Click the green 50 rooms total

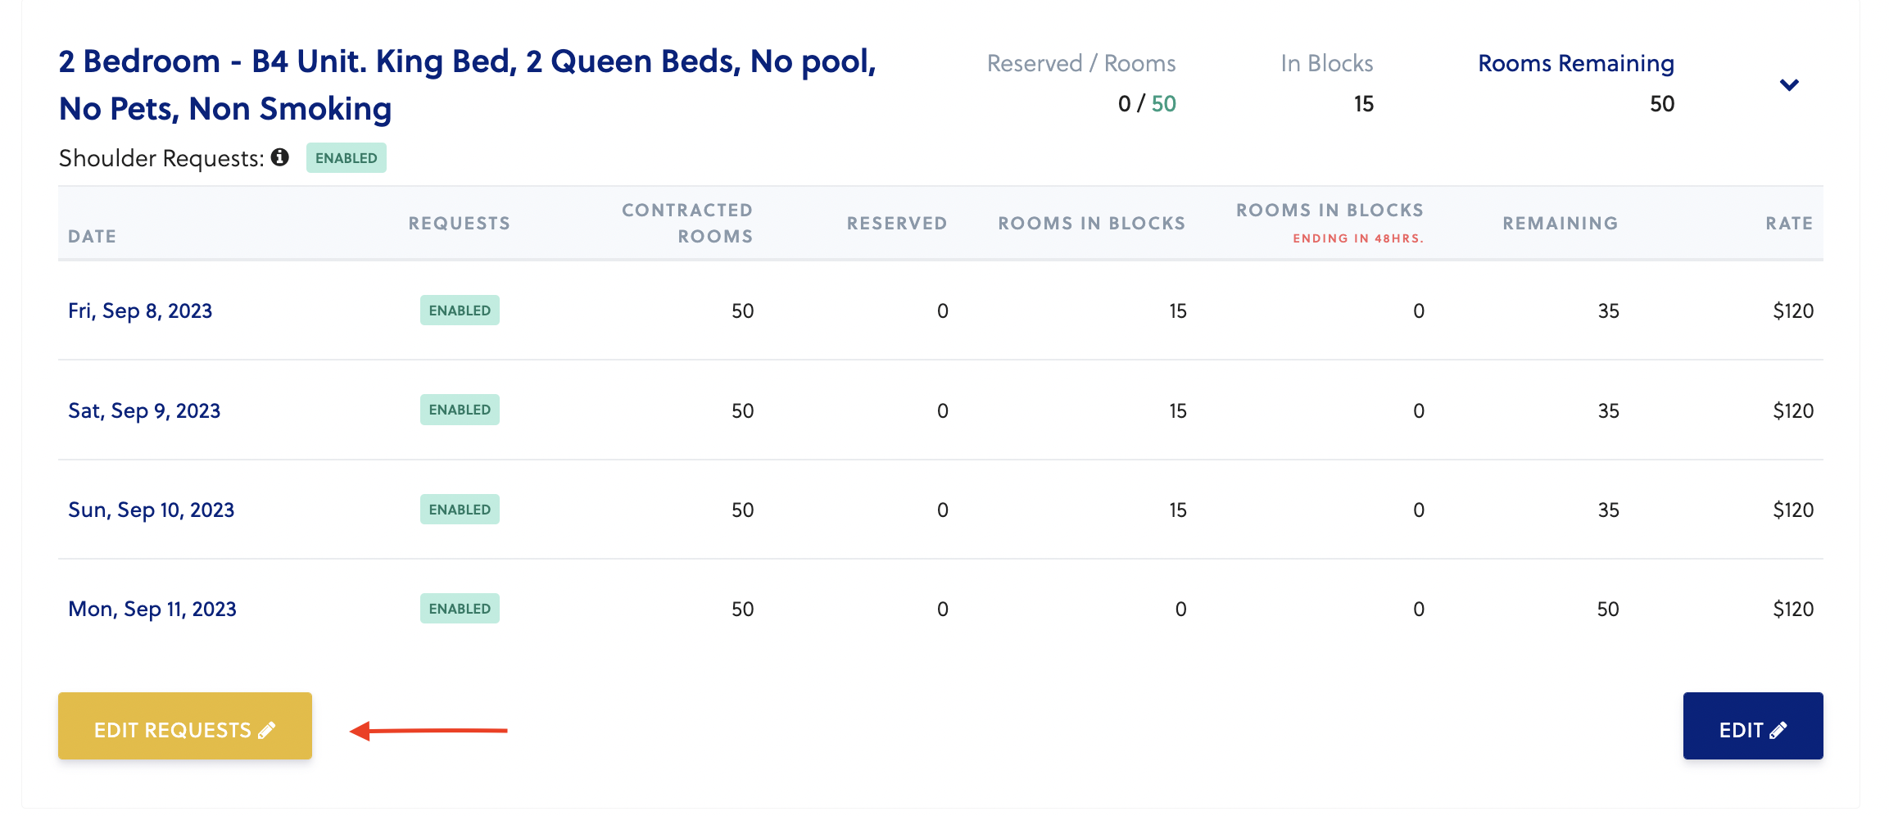pos(1163,104)
